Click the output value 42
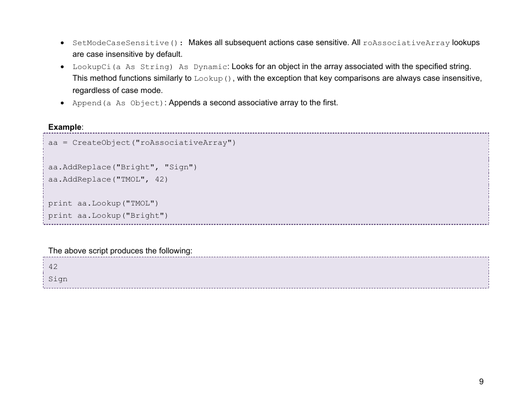The image size is (532, 411). tap(53, 267)
